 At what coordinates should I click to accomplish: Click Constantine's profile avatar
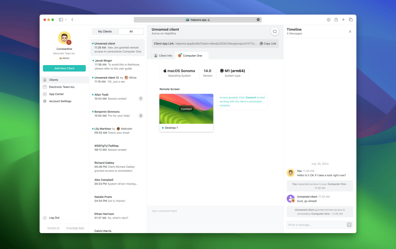coord(64,38)
